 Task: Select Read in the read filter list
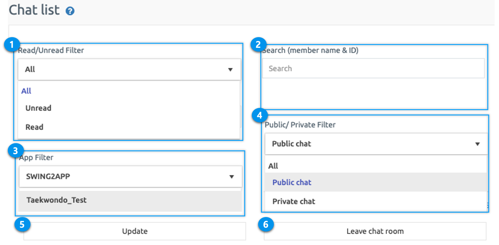[34, 127]
